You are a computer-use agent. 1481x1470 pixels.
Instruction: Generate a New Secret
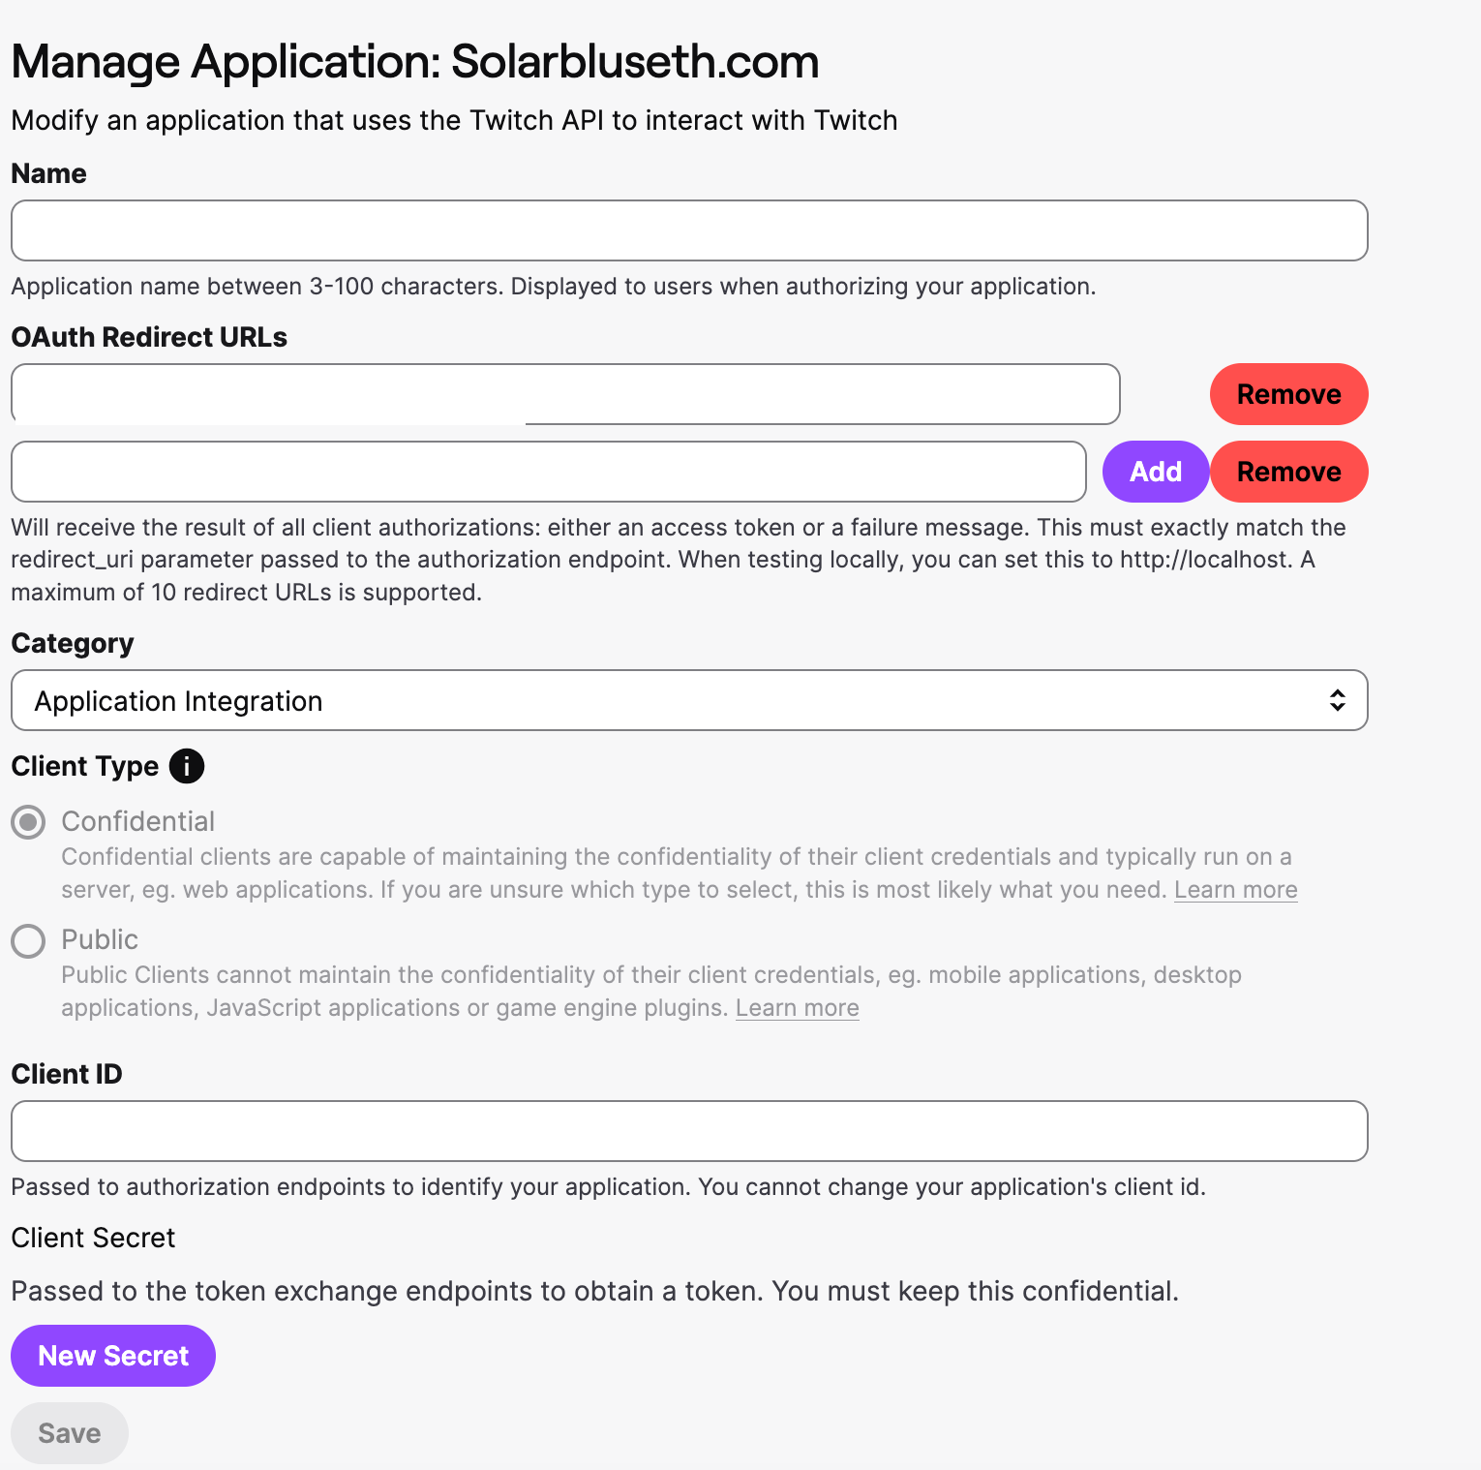(x=113, y=1356)
